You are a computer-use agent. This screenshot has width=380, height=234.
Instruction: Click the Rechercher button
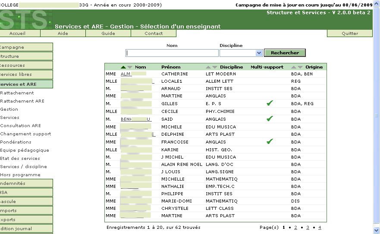pos(285,53)
